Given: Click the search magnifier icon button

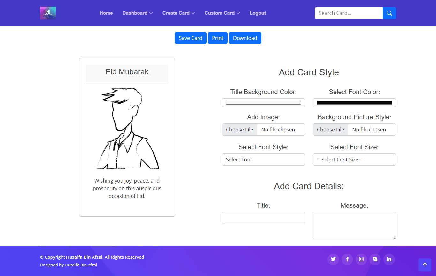Looking at the screenshot, I should click(x=389, y=13).
